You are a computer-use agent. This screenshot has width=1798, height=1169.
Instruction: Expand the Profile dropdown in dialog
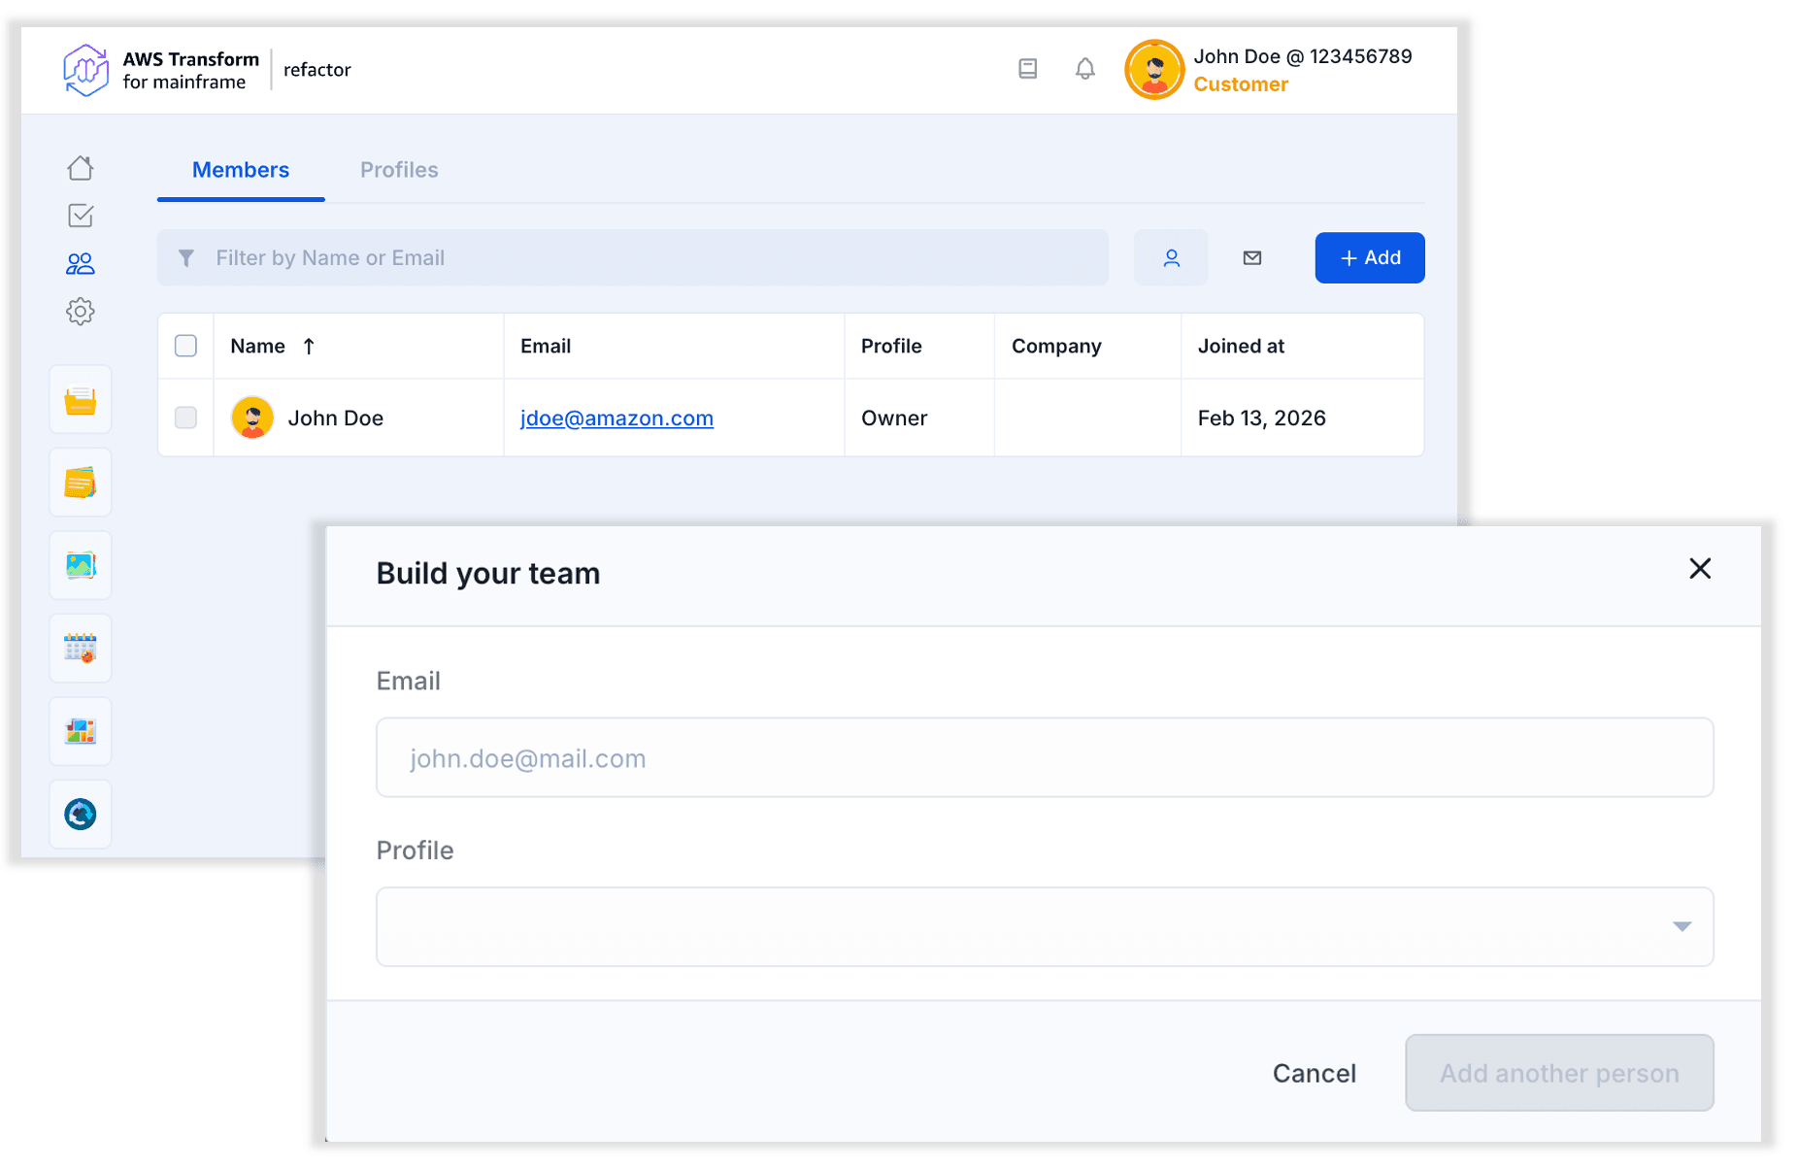1044,926
